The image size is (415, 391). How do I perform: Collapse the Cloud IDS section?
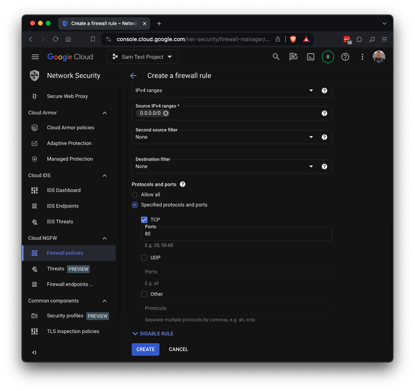tap(105, 176)
